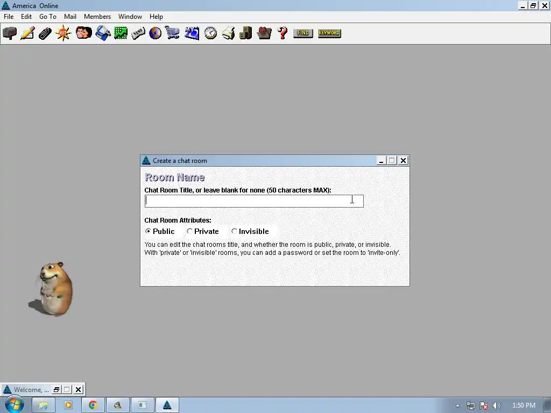Open the People Connection faces icon
This screenshot has height=413, width=551.
83,33
